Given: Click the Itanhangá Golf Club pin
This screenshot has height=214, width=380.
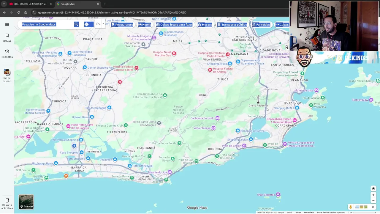Looking at the screenshot, I should point(149,156).
